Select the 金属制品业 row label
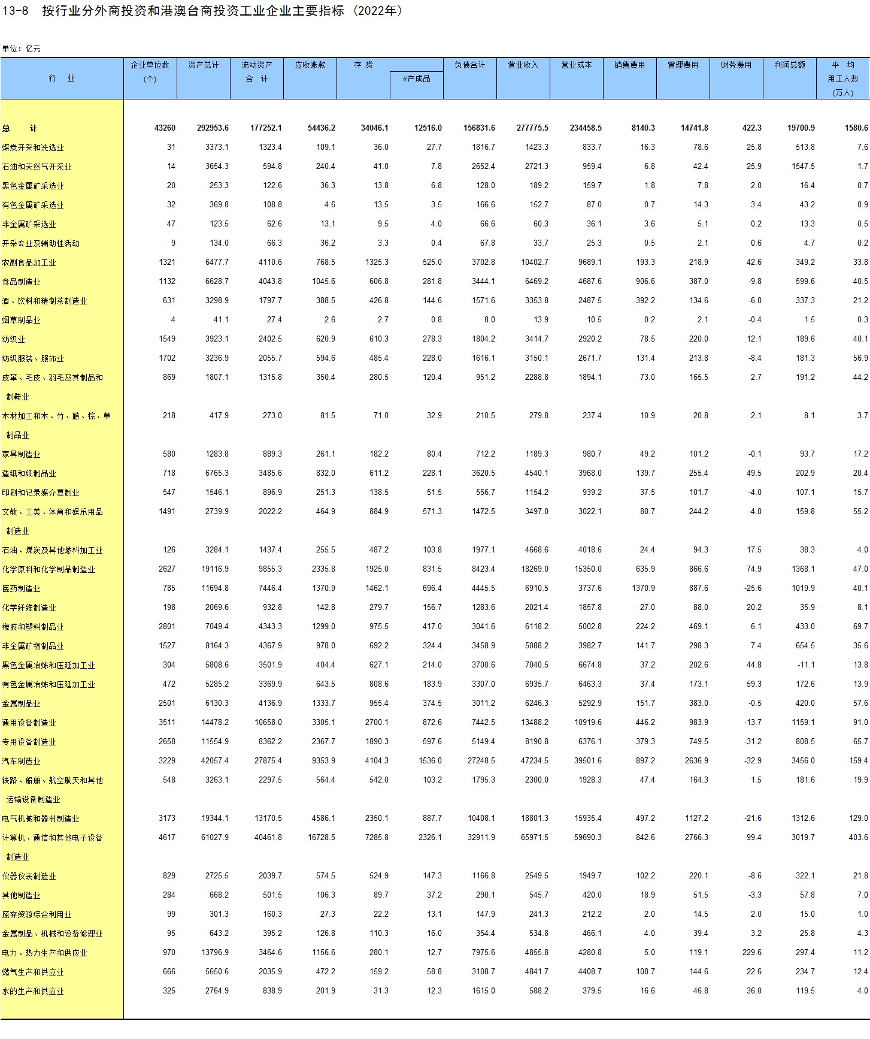Viewport: 870px width, 1039px height. (x=22, y=703)
